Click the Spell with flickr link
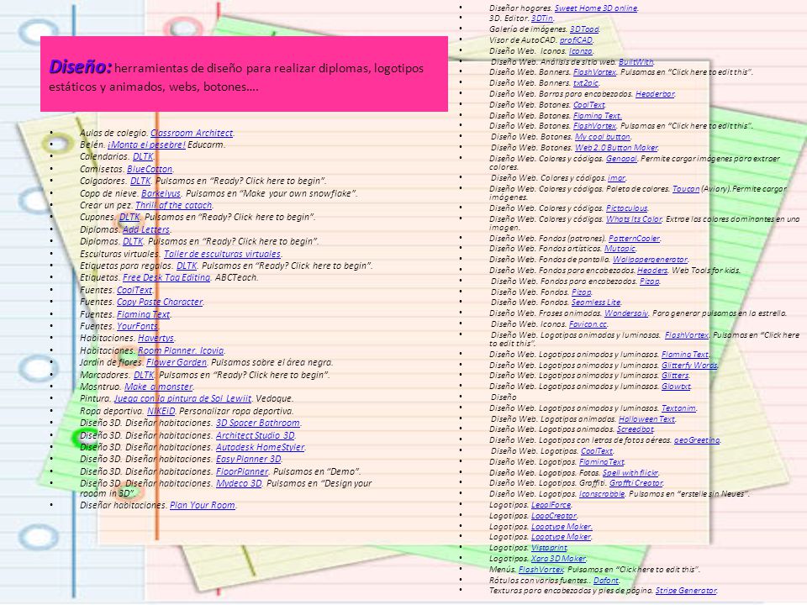Viewport: 807px width, 605px height. pos(630,473)
